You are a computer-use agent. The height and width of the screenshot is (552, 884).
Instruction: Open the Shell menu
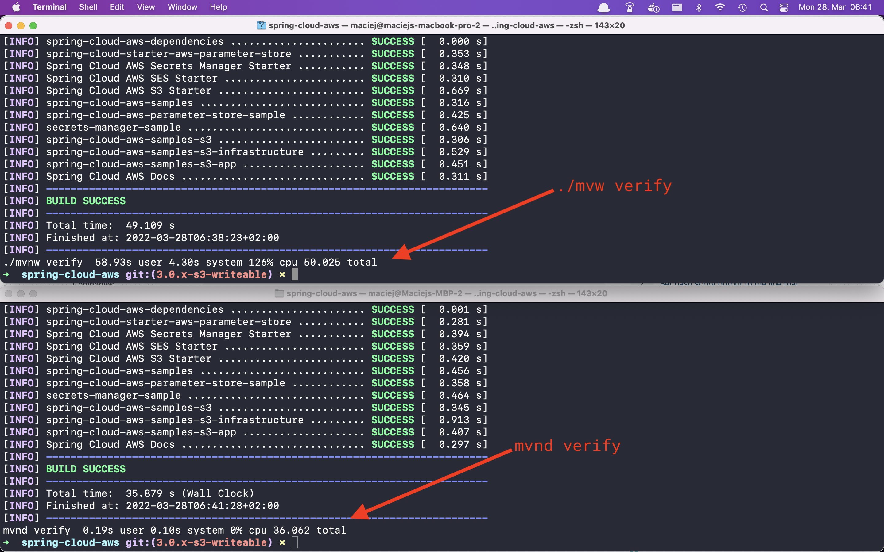(88, 7)
